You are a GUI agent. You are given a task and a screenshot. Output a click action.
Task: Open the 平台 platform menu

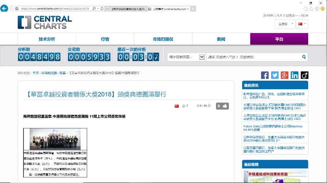(279, 39)
